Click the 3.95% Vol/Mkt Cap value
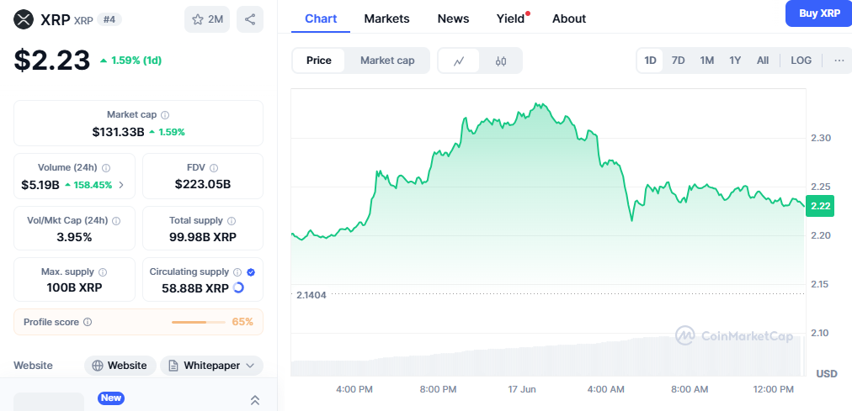 (x=74, y=237)
